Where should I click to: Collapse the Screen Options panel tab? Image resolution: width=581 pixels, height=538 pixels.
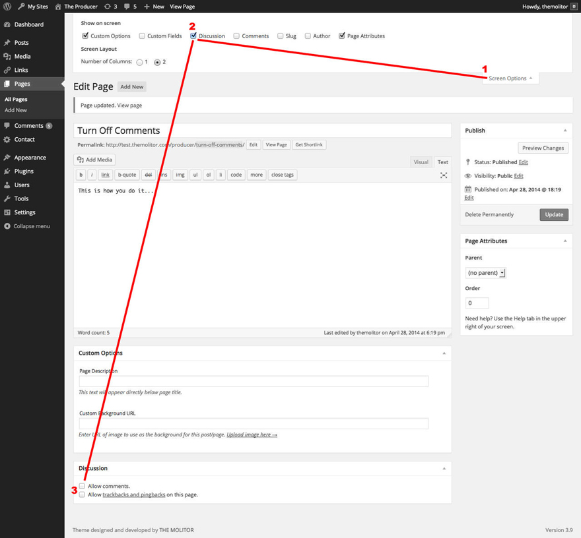tap(510, 78)
